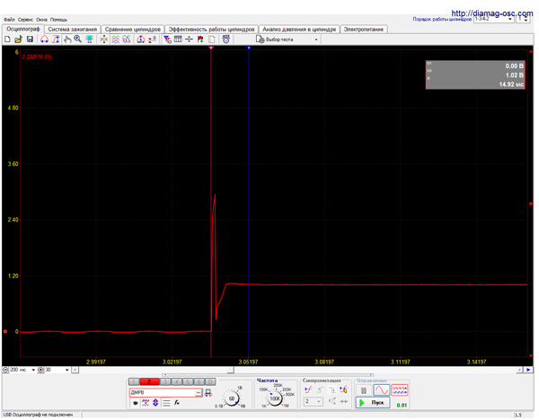Select the magnifier zoom tool
The height and width of the screenshot is (420, 539).
tap(78, 39)
